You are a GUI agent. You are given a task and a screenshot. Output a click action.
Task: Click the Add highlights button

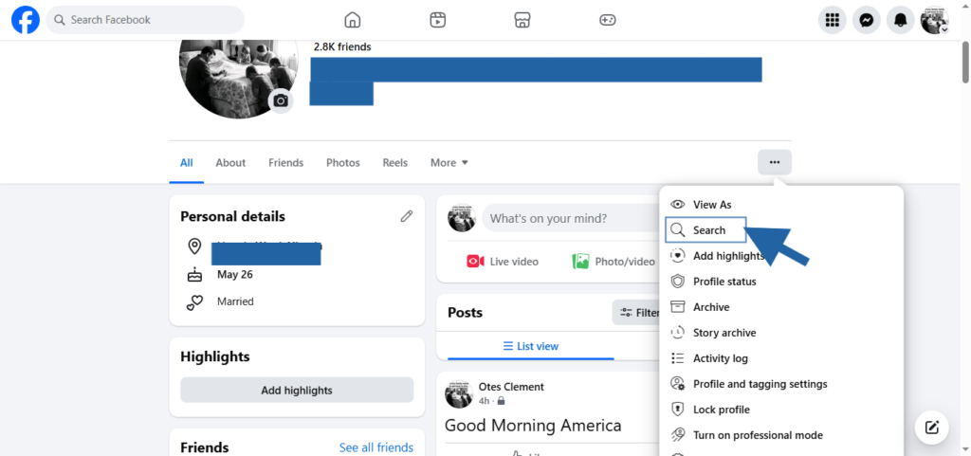coord(297,390)
